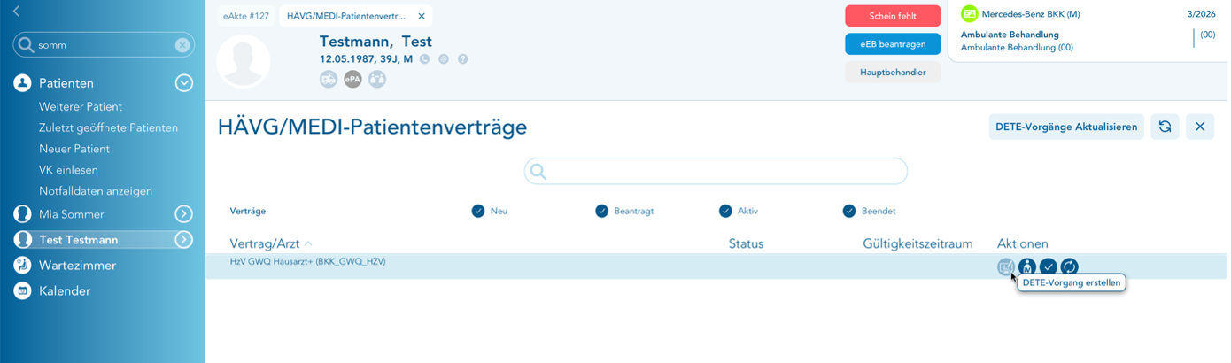Click the Wartezimmer icon in the sidebar
Image resolution: width=1231 pixels, height=363 pixels.
[x=23, y=266]
